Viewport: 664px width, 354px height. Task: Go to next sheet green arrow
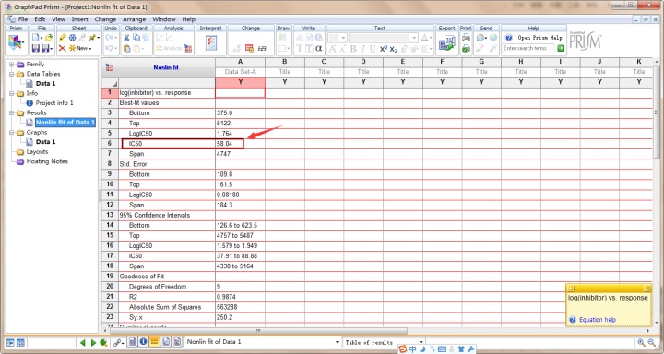coord(93,343)
